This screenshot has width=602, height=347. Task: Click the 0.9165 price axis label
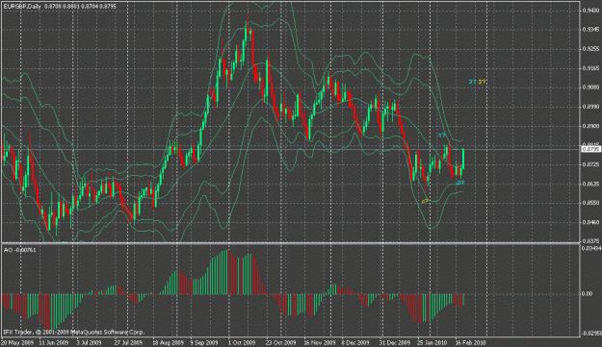[x=590, y=68]
